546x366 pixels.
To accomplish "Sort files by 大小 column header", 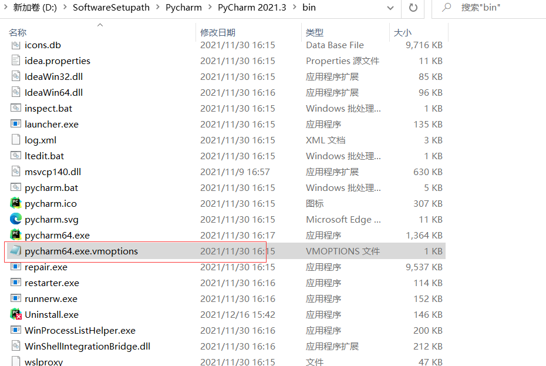I will tap(402, 32).
